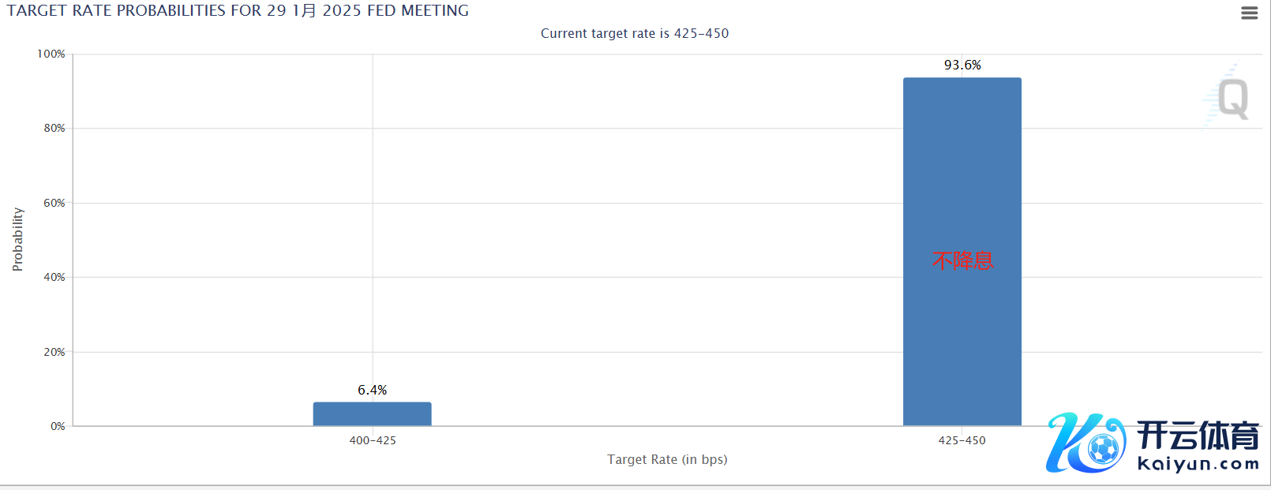The image size is (1271, 490).
Task: Click the Kaiyun soccer ball logo
Action: 1085,443
